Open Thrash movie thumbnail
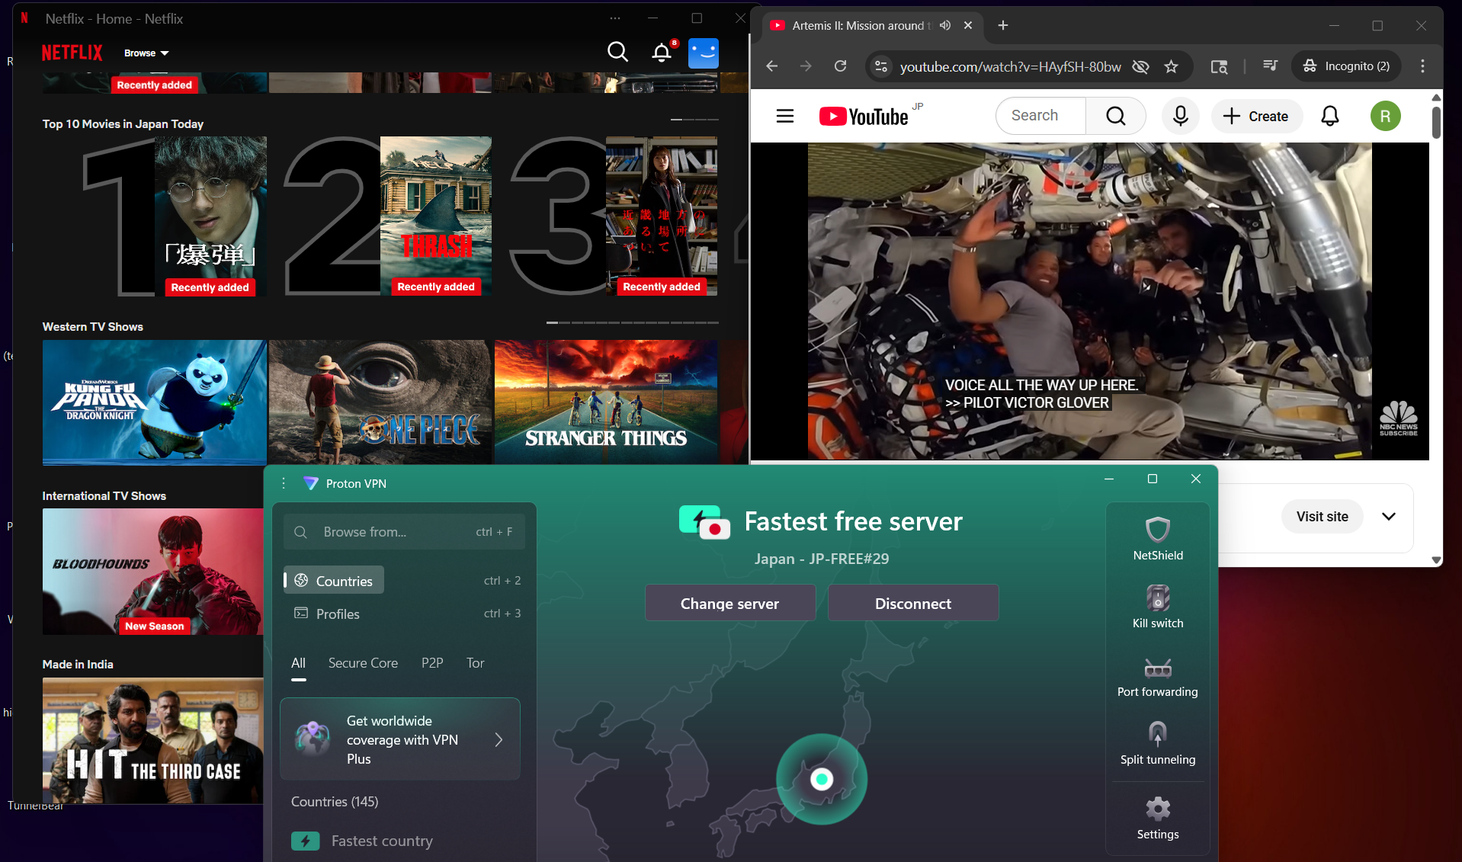The image size is (1462, 862). coord(436,216)
